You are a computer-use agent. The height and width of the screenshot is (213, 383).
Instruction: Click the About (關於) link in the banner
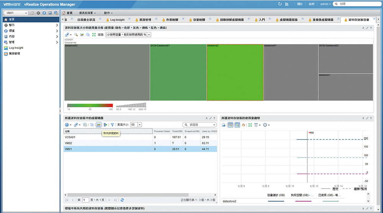(x=300, y=4)
